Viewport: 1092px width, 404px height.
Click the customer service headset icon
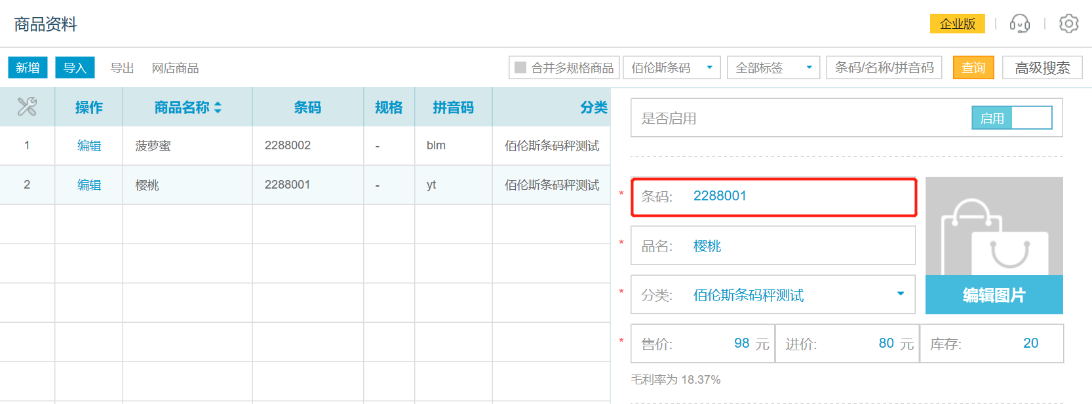click(x=1019, y=24)
